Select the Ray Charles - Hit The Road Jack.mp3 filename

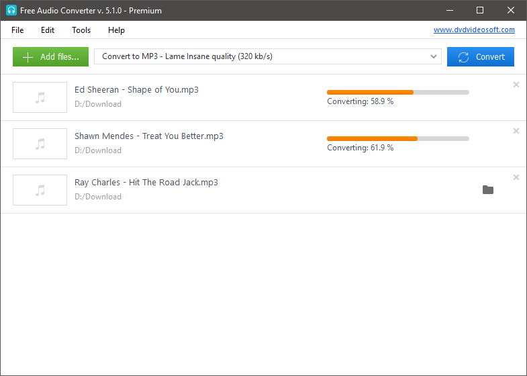(146, 183)
